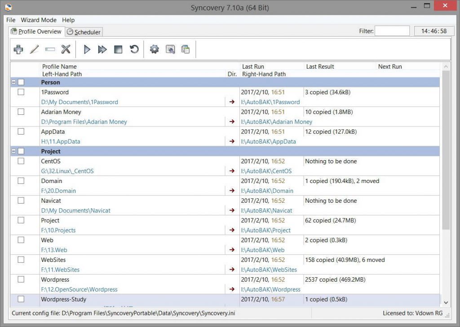Open the log viewer magnifier icon
This screenshot has width=460, height=327.
[x=170, y=49]
